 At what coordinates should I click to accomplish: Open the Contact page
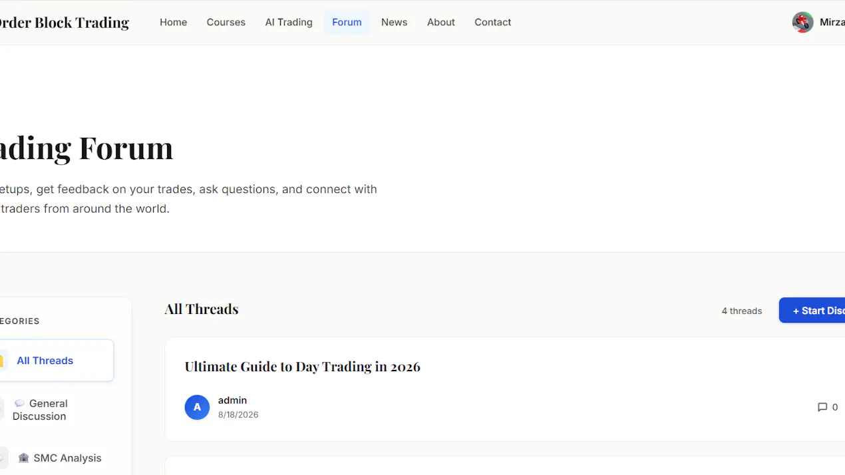point(492,22)
